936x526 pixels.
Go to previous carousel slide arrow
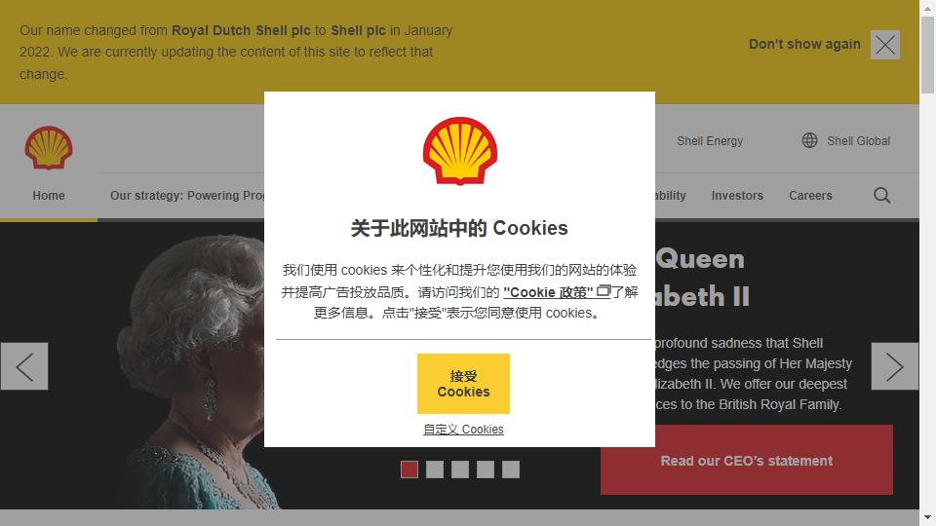(x=24, y=366)
